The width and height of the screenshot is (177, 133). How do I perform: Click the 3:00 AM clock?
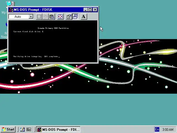tap(168, 129)
